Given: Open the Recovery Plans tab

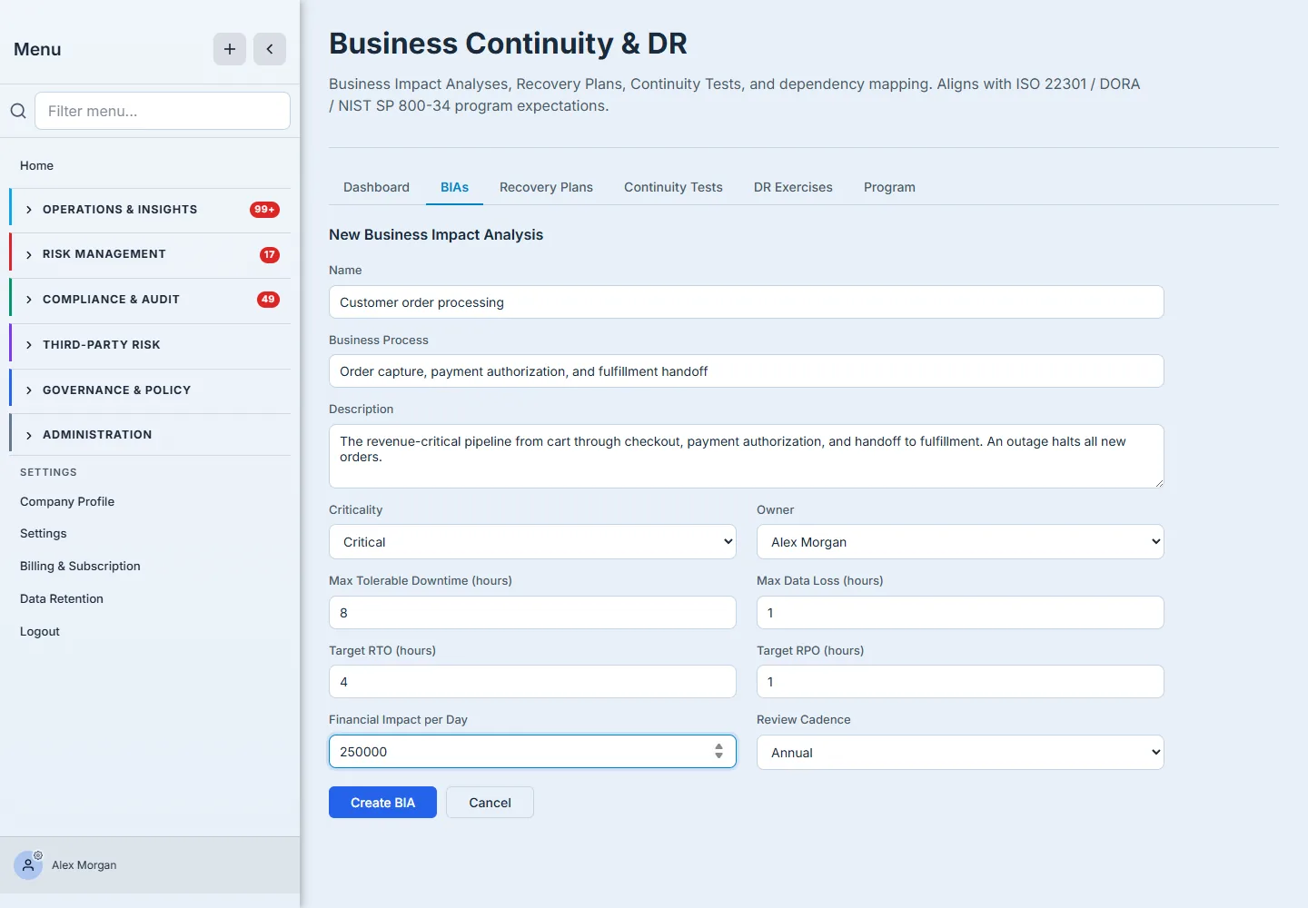Looking at the screenshot, I should [546, 187].
